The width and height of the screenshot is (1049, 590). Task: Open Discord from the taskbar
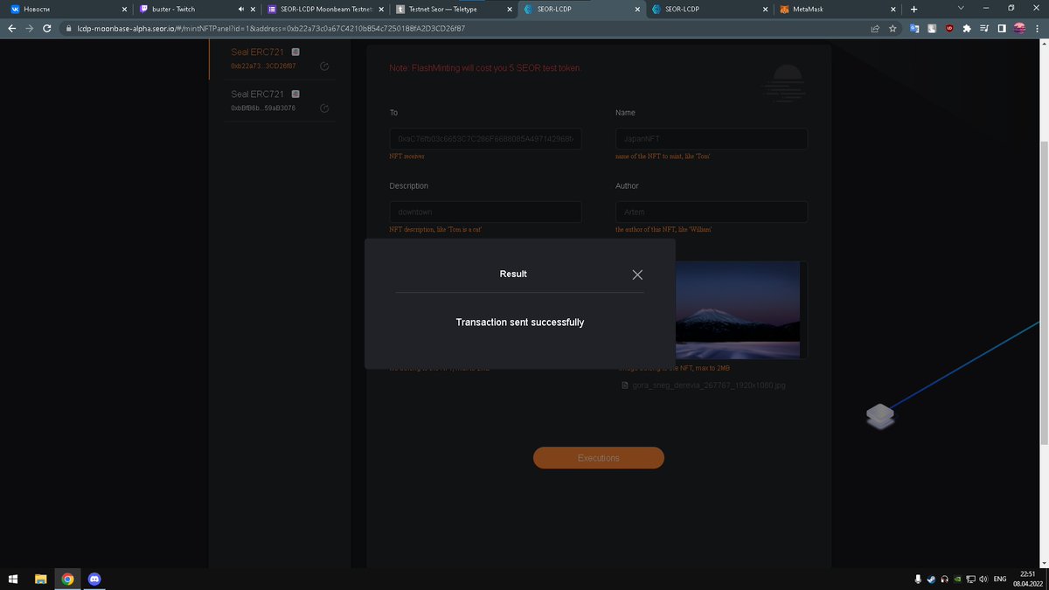click(94, 579)
